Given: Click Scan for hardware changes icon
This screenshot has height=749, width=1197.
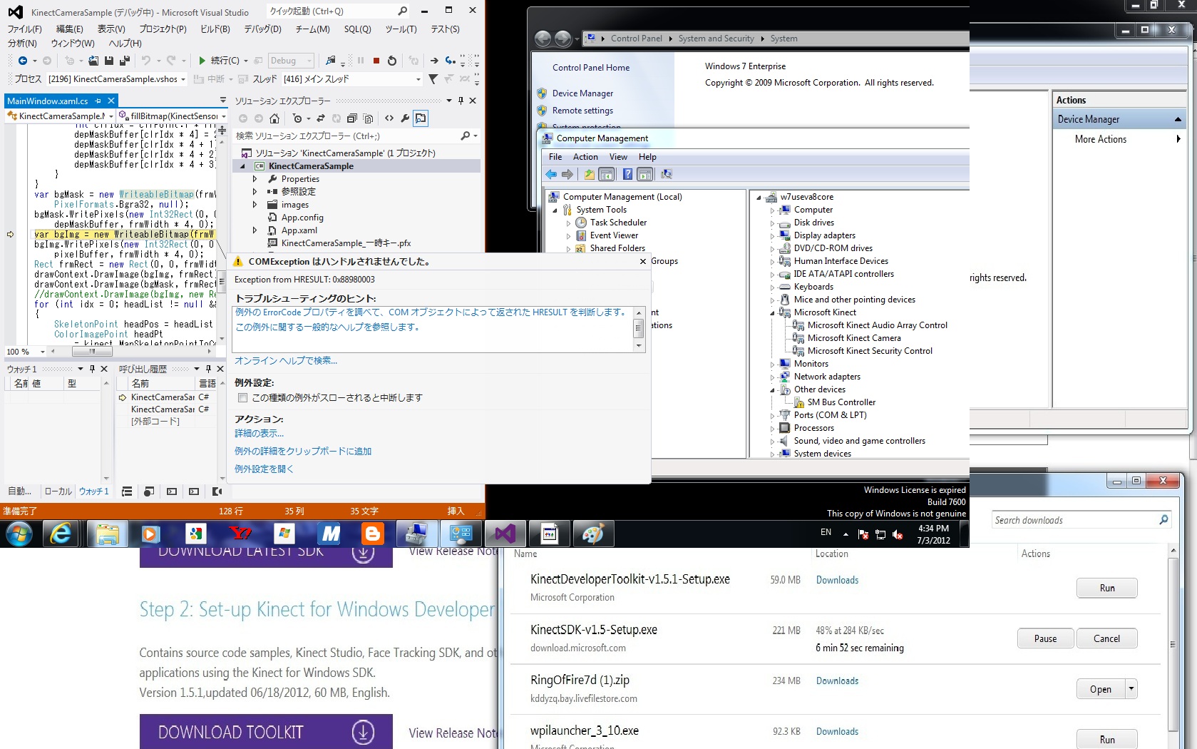Looking at the screenshot, I should pos(667,174).
